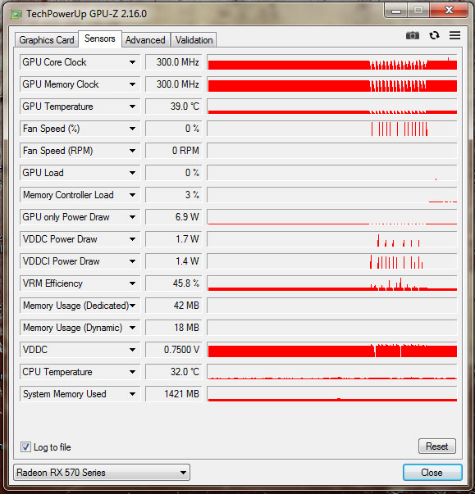This screenshot has height=494, width=475.
Task: Open the VRM Efficiency dropdown
Action: (x=132, y=283)
